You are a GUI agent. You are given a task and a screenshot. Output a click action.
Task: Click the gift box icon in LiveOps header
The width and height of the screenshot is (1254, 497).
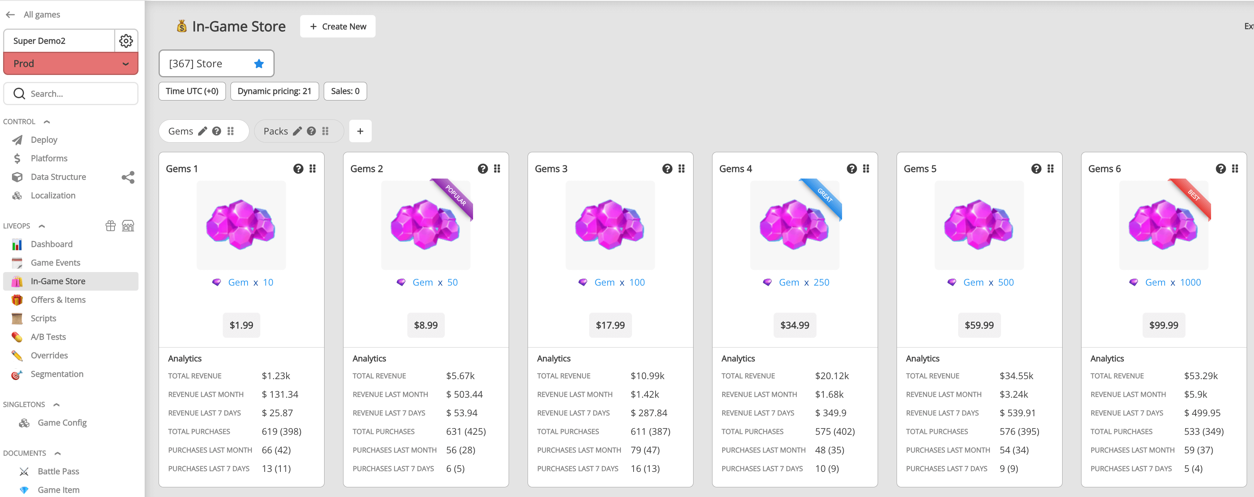point(111,226)
